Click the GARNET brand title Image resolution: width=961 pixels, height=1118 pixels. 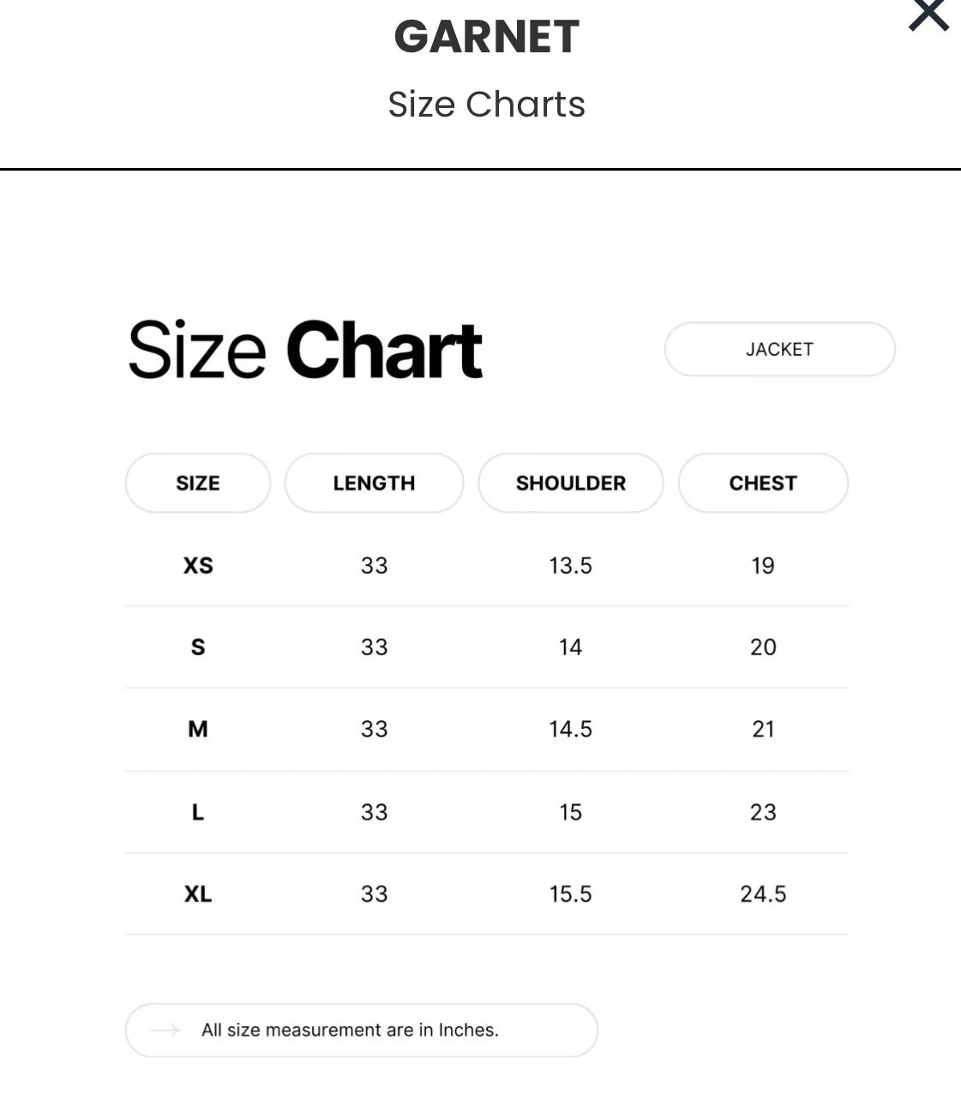[487, 37]
